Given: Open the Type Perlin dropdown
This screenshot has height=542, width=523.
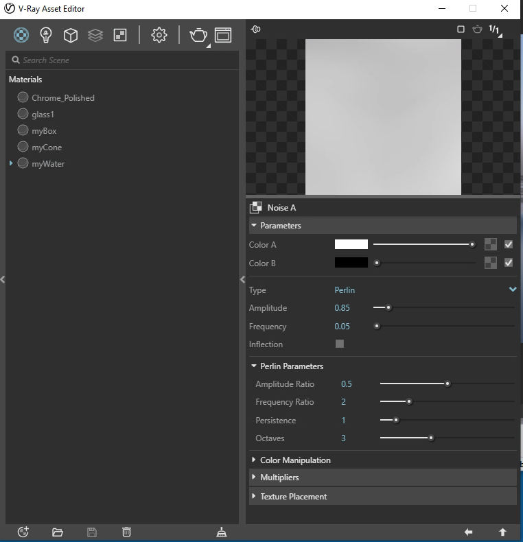Looking at the screenshot, I should pyautogui.click(x=426, y=290).
